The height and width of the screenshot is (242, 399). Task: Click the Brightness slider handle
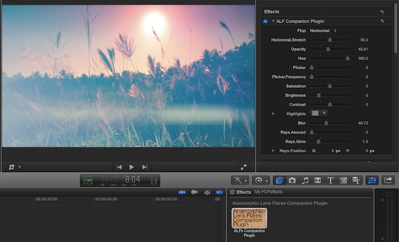[319, 95]
